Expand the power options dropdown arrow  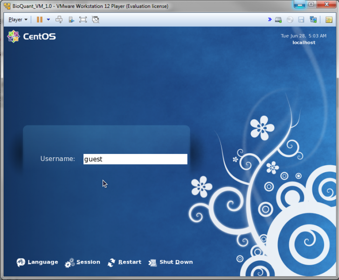click(48, 20)
